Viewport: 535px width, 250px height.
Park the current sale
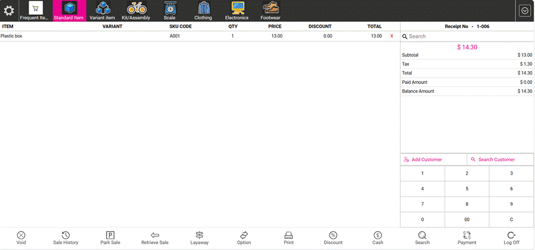point(111,238)
